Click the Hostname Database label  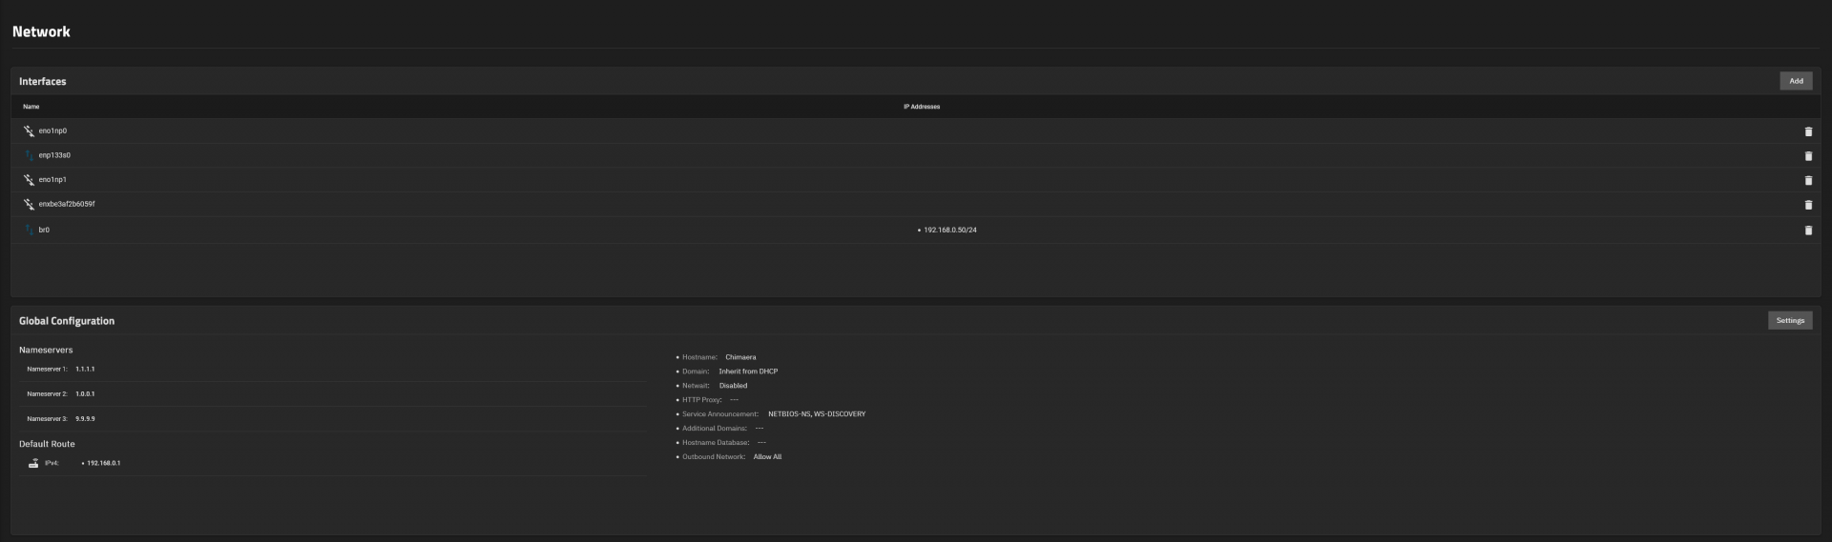716,443
